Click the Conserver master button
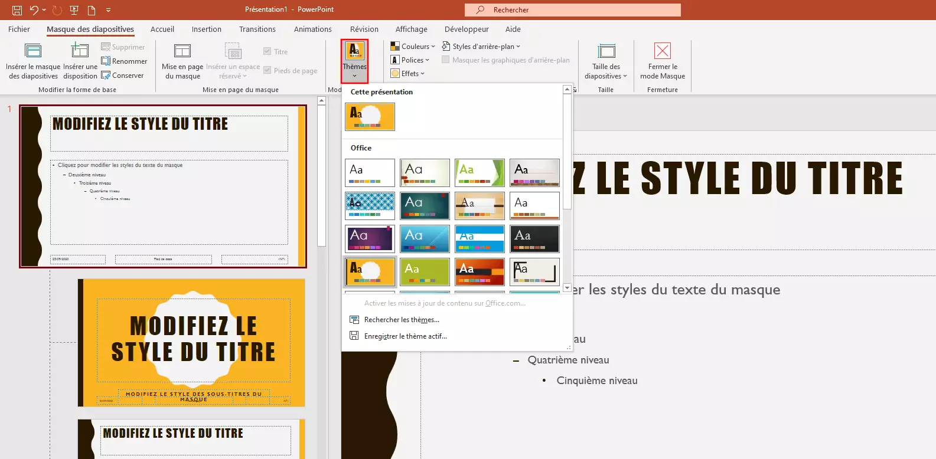The width and height of the screenshot is (936, 459). pyautogui.click(x=122, y=75)
